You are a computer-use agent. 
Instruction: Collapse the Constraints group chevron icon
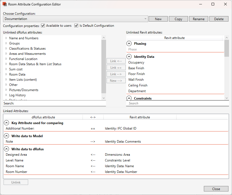129,98
